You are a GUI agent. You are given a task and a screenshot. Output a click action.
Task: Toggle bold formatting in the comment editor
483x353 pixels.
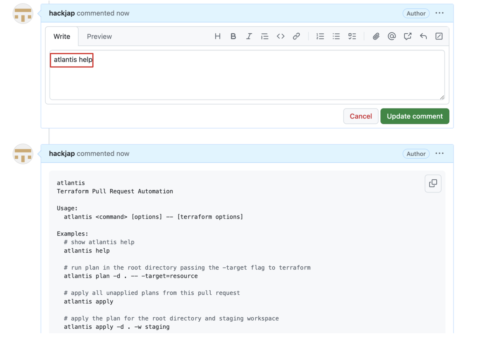(x=233, y=36)
